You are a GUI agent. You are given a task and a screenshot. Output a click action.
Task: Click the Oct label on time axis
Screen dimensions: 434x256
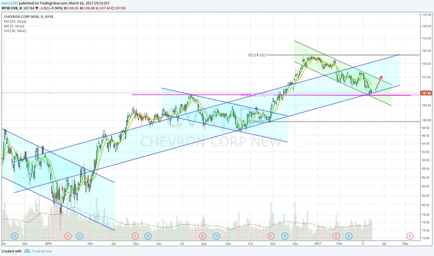point(251,244)
